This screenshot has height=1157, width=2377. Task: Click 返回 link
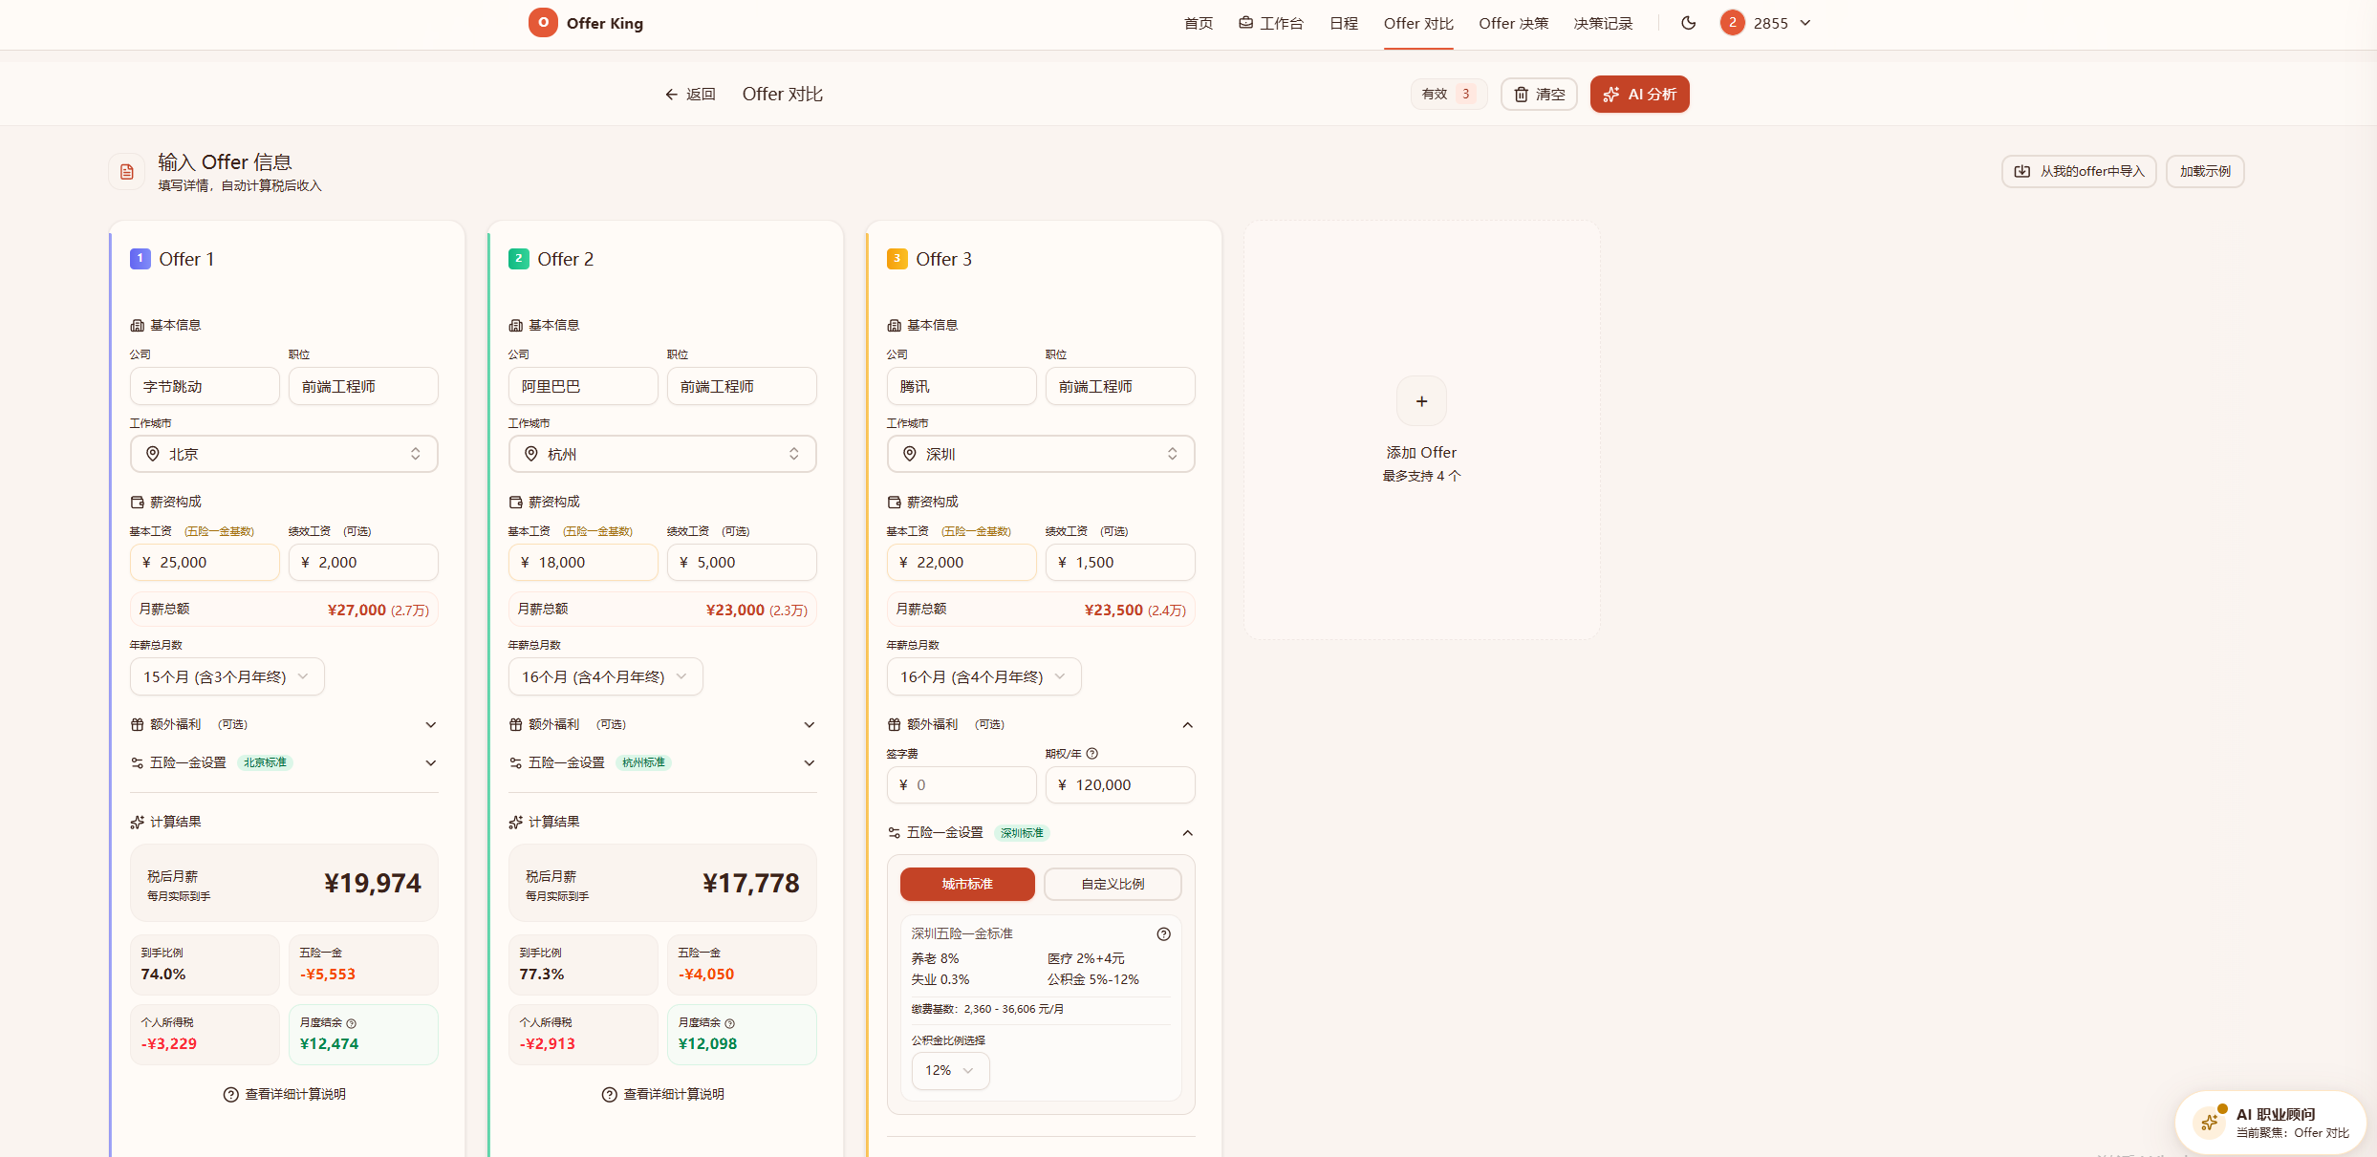(690, 95)
